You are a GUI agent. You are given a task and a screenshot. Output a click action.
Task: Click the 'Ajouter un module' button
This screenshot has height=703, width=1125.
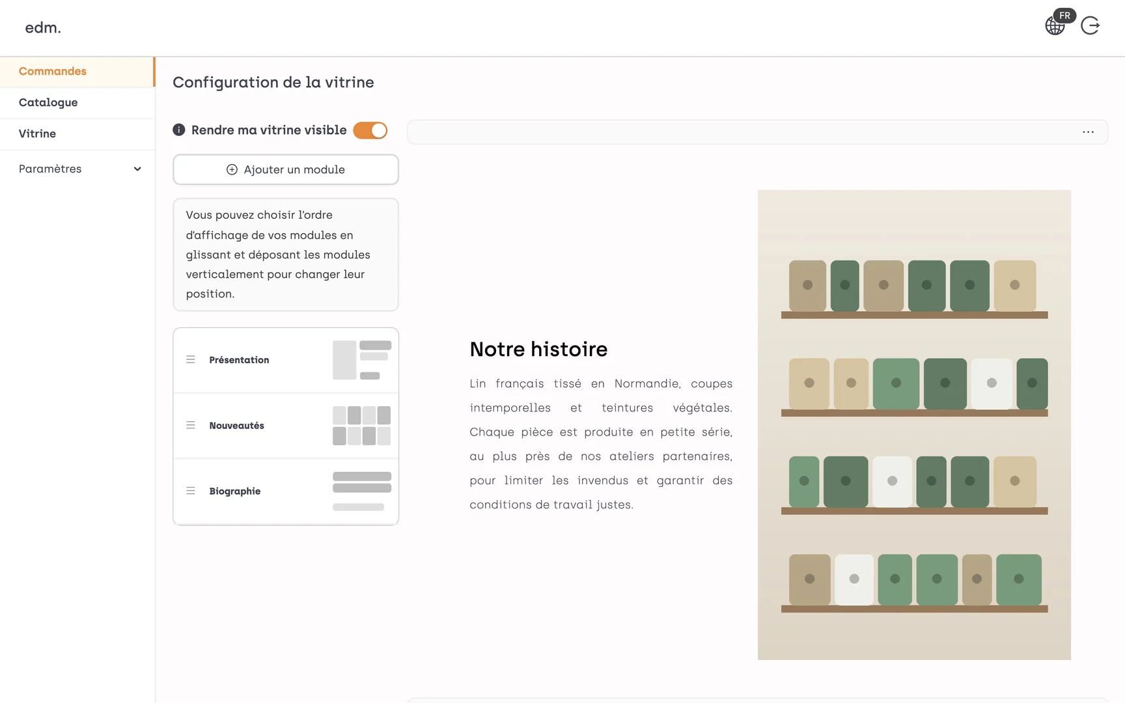tap(286, 170)
